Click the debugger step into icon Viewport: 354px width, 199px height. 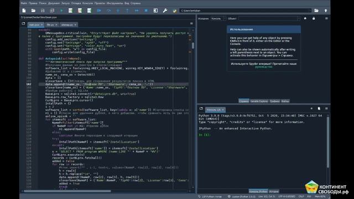click(x=118, y=11)
